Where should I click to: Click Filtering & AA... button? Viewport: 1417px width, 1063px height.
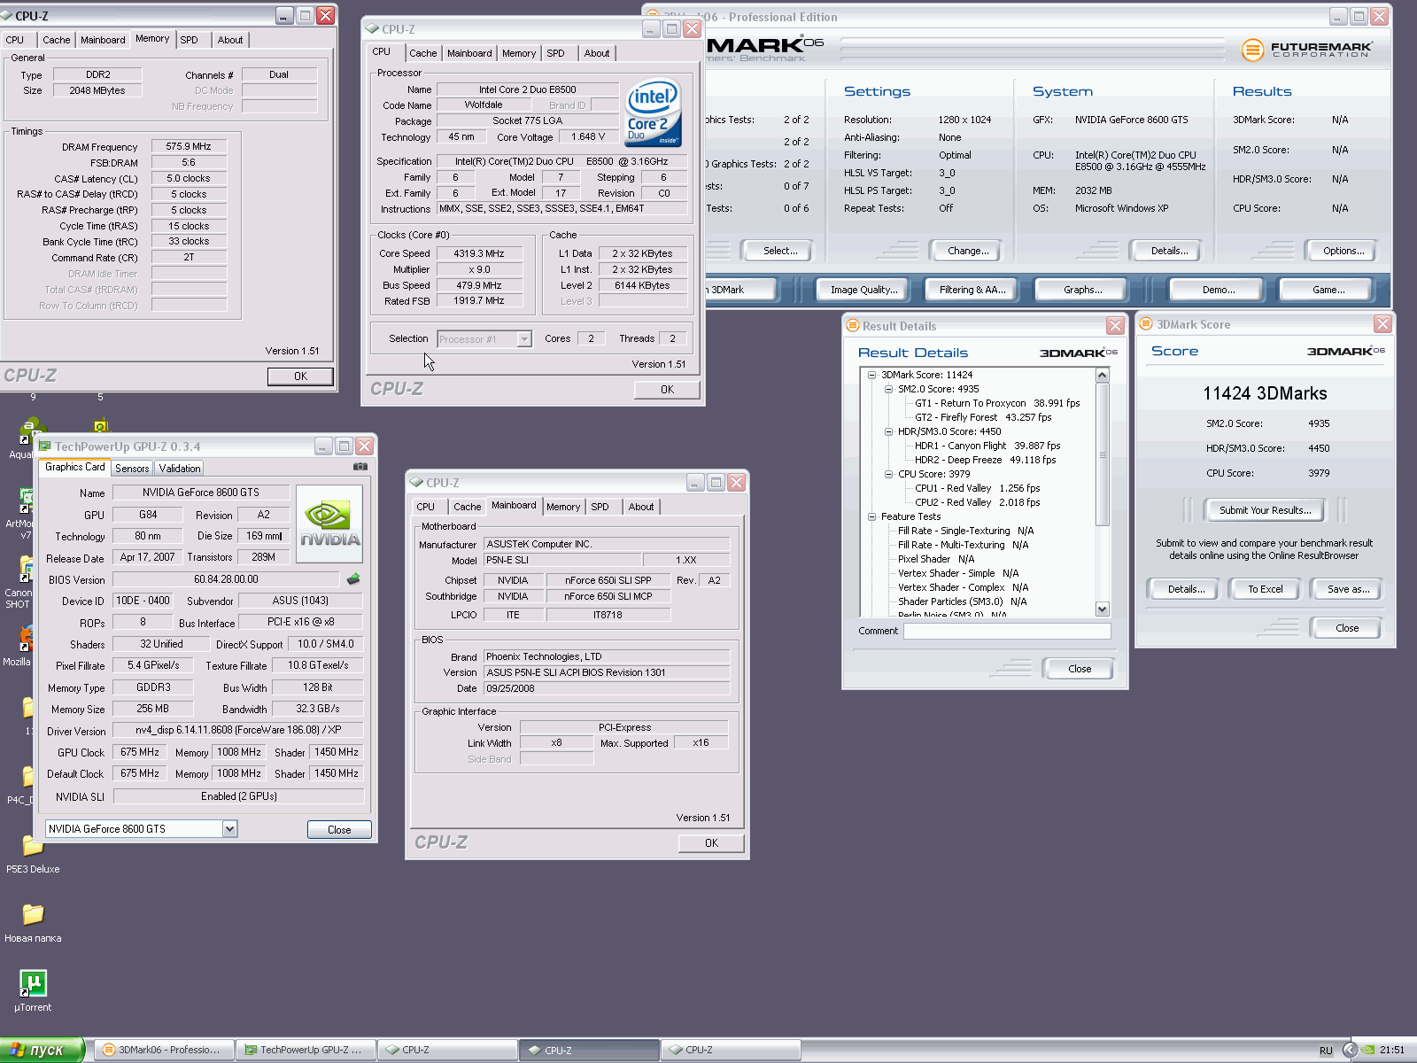point(972,290)
